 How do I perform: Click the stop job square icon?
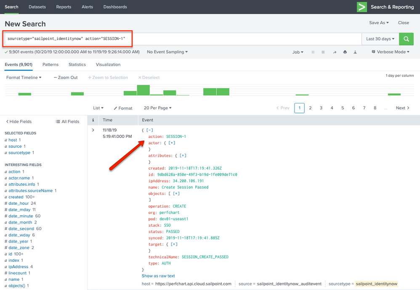coord(323,52)
